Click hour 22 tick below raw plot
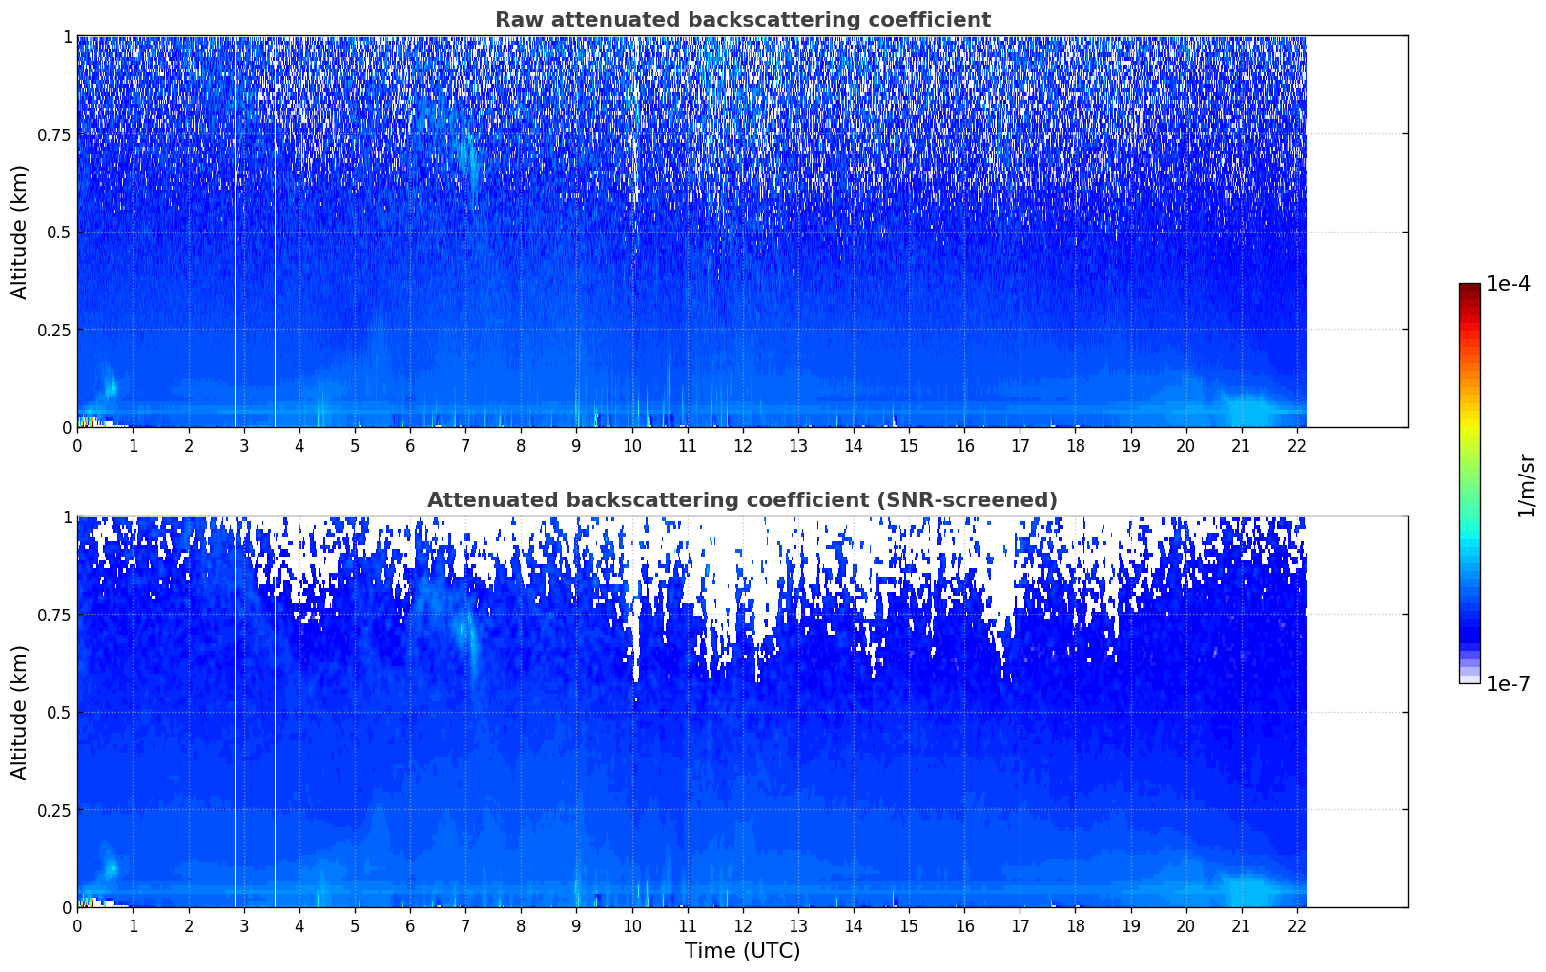Screen dimensions: 1546x972 pyautogui.click(x=1297, y=445)
